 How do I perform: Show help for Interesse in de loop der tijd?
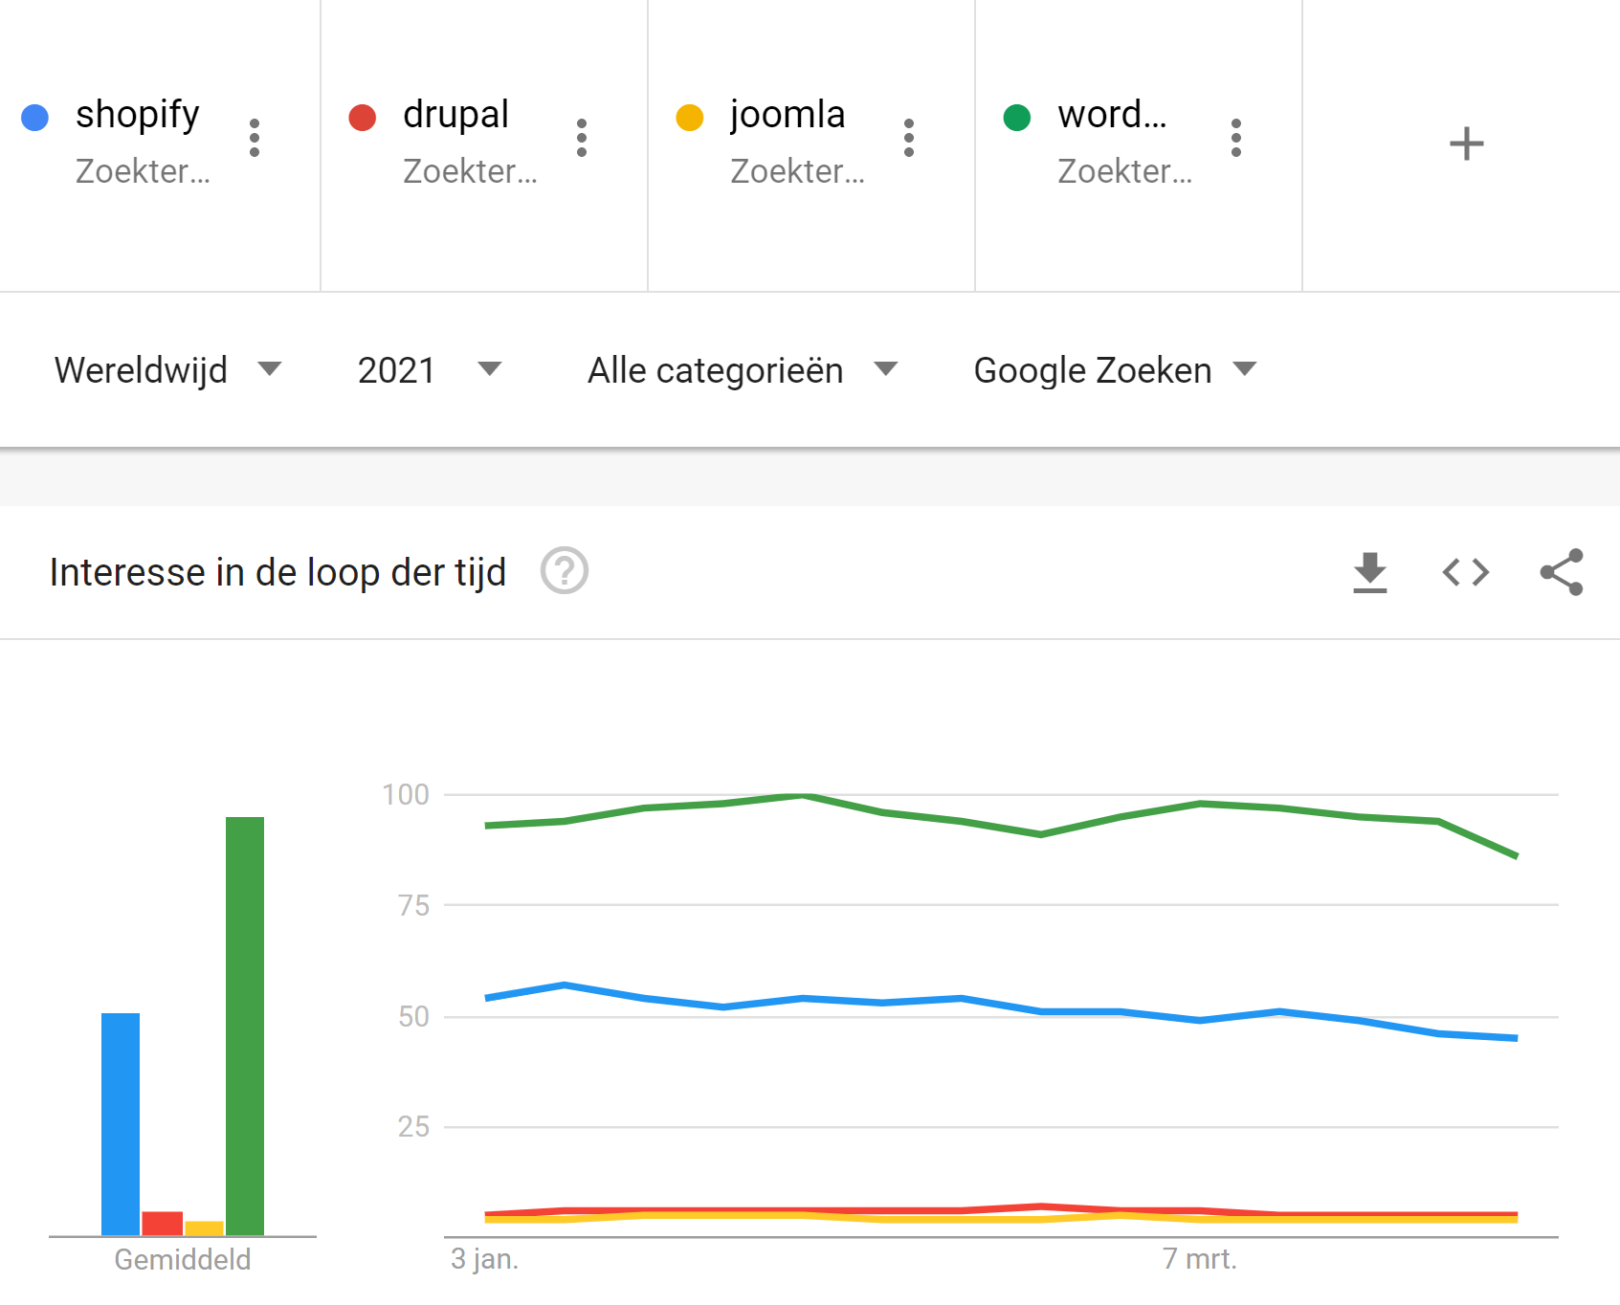[565, 571]
